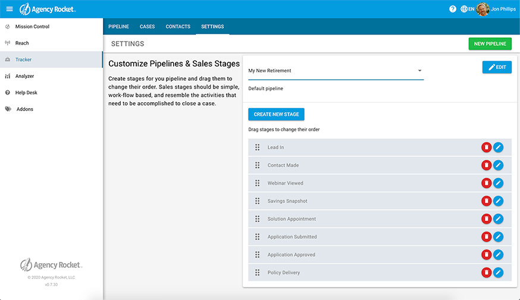520x300 pixels.
Task: Delete the Lead In stage
Action: pyautogui.click(x=486, y=147)
